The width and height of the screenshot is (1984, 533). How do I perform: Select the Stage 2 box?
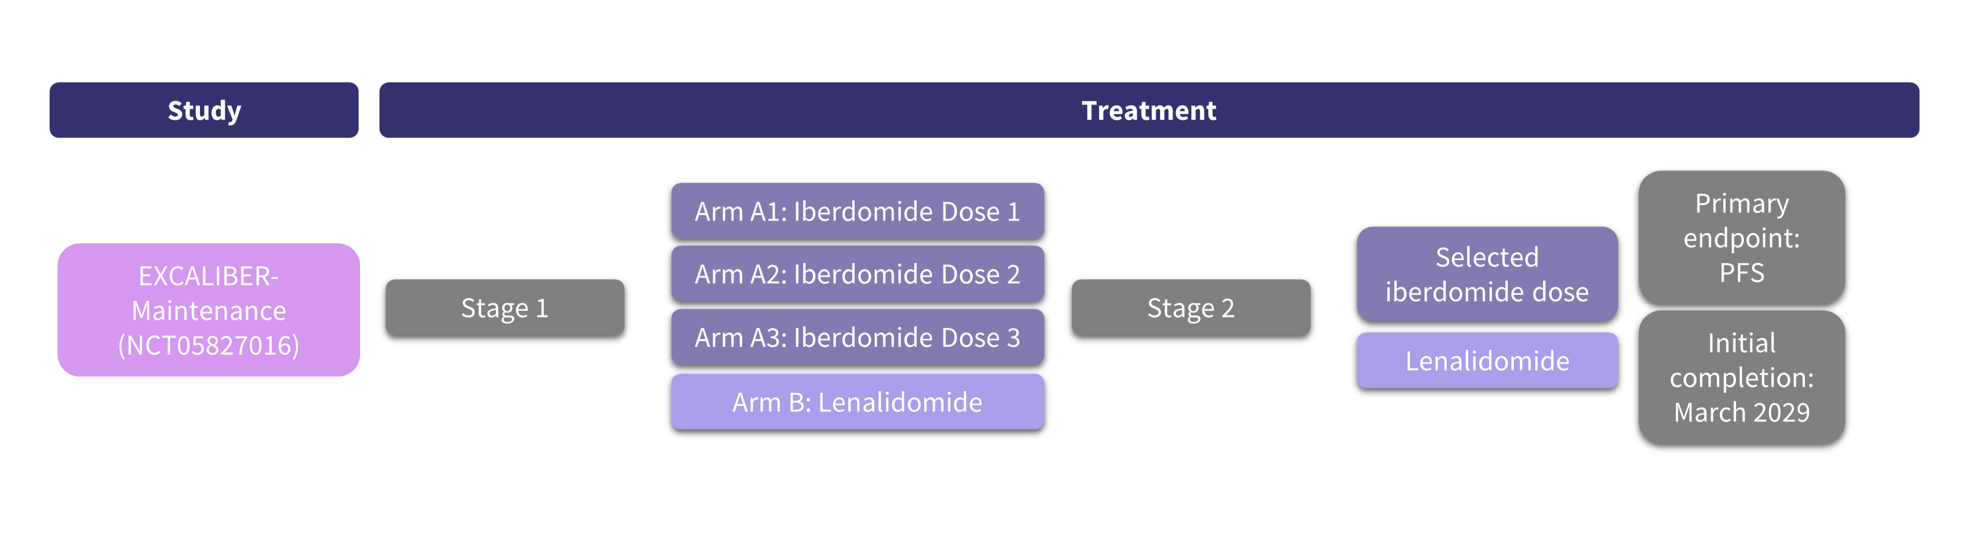(x=1191, y=308)
